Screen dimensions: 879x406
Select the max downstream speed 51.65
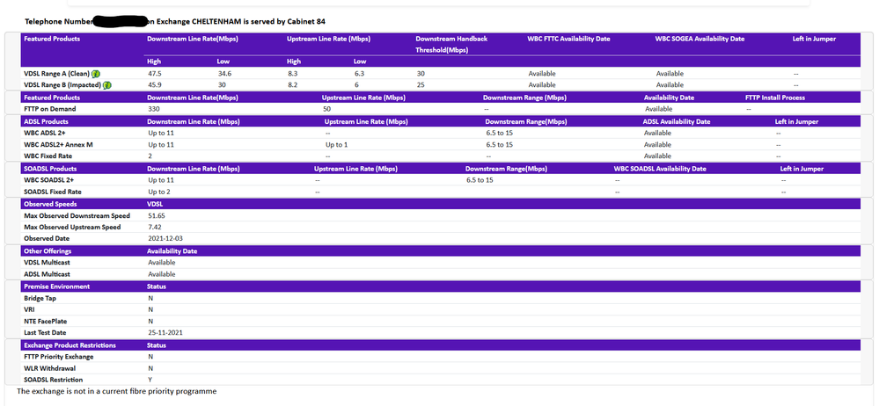(157, 215)
